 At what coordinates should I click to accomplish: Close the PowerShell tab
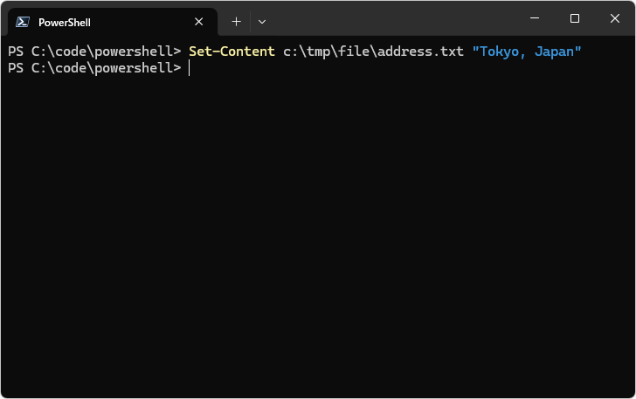pos(199,22)
